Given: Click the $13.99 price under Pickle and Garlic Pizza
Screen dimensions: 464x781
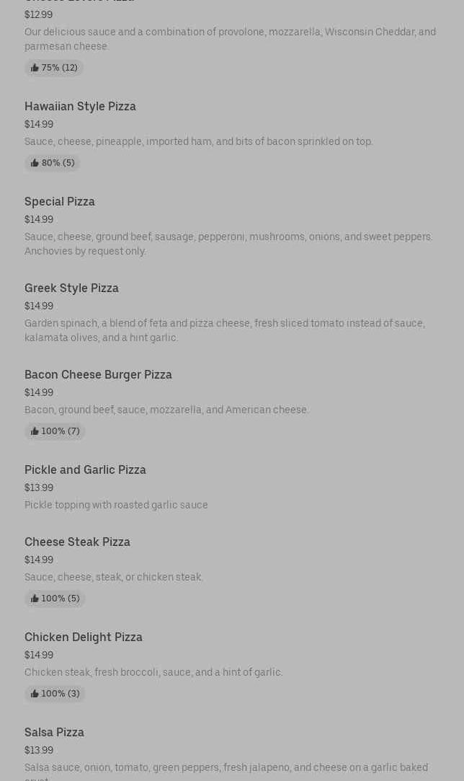Looking at the screenshot, I should point(39,487).
